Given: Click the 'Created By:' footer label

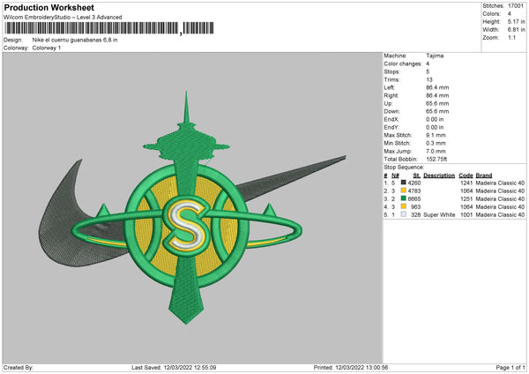Looking at the screenshot, I should tap(19, 368).
